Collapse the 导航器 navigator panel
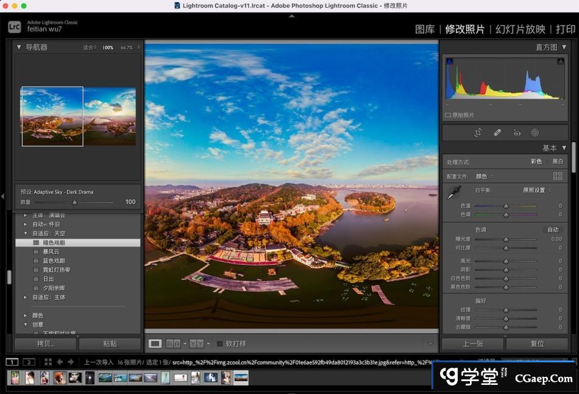 [x=18, y=47]
